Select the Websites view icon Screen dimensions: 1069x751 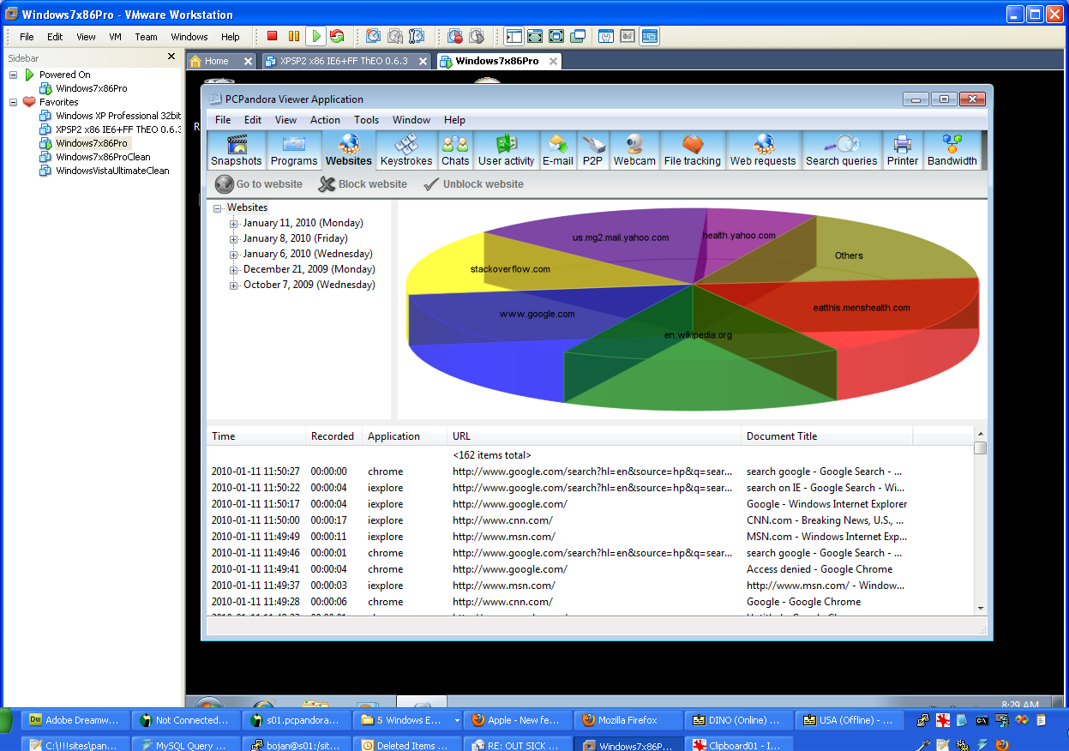coord(349,150)
